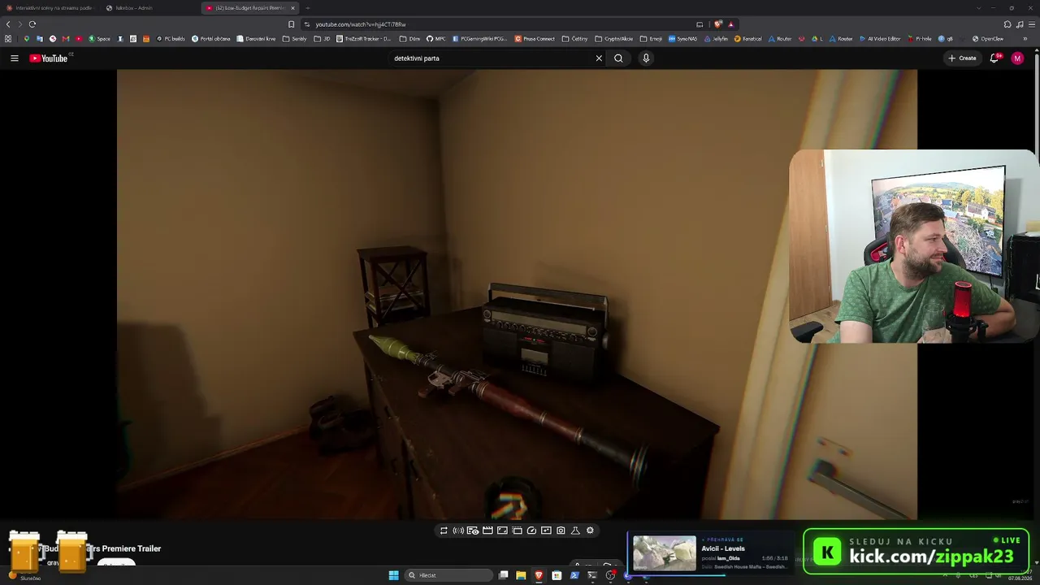
Task: Open player toolbar settings gear
Action: click(590, 531)
